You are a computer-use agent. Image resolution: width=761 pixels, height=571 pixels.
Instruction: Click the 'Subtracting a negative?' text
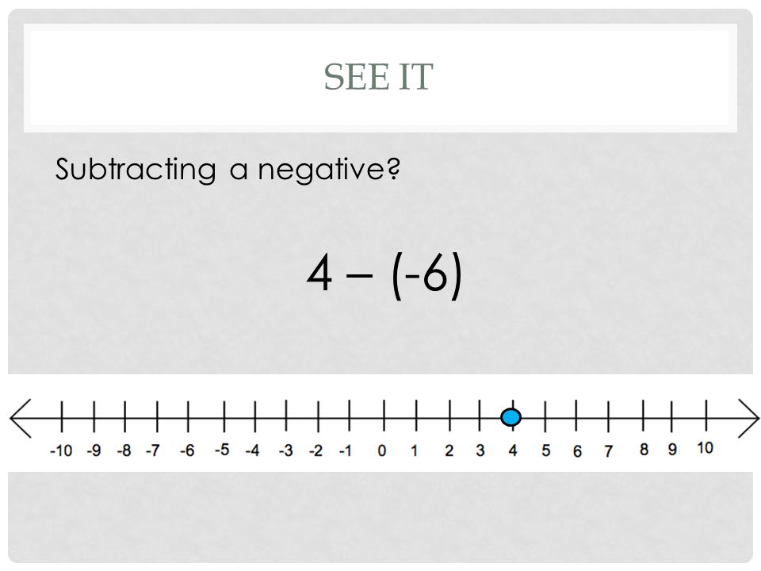coord(228,169)
